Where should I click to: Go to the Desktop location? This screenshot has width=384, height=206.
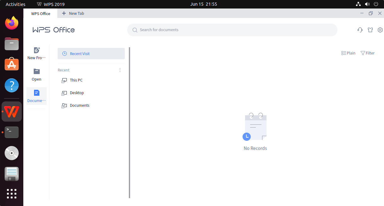(77, 93)
